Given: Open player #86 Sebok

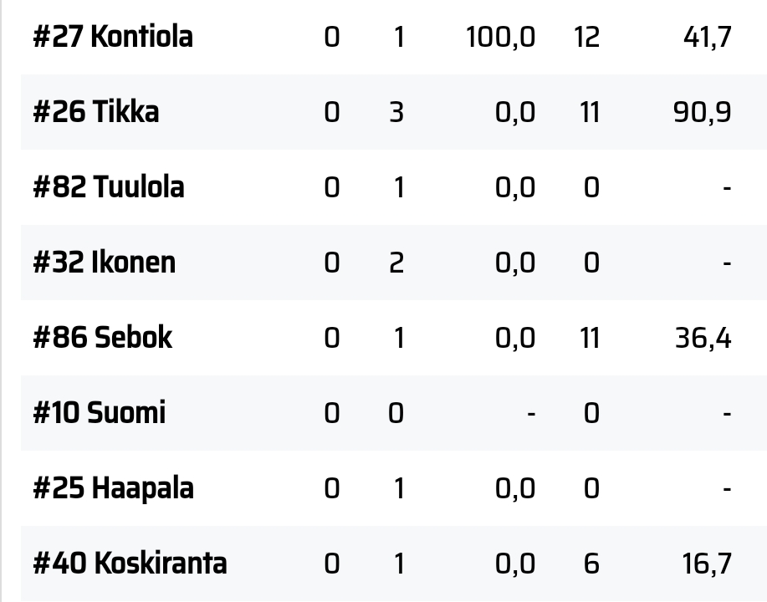Looking at the screenshot, I should (x=102, y=338).
